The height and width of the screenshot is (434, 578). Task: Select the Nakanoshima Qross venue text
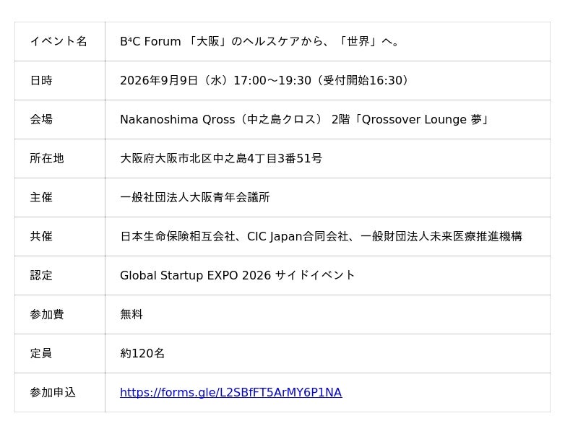coord(306,119)
